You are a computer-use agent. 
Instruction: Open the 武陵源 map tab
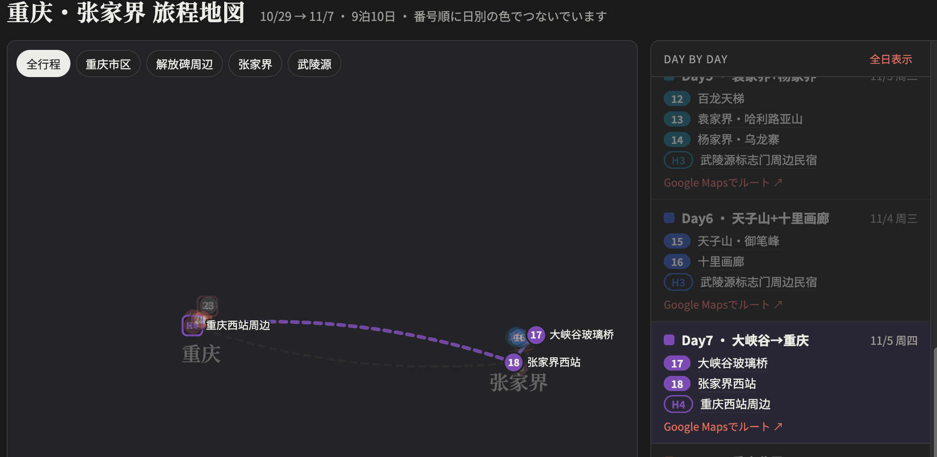pos(314,64)
